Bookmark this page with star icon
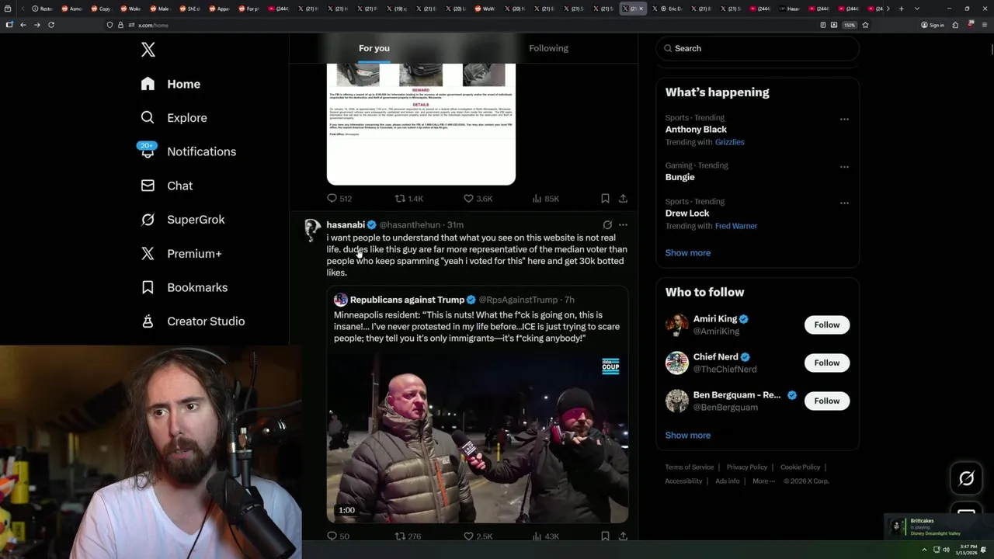The image size is (994, 559). tap(865, 25)
